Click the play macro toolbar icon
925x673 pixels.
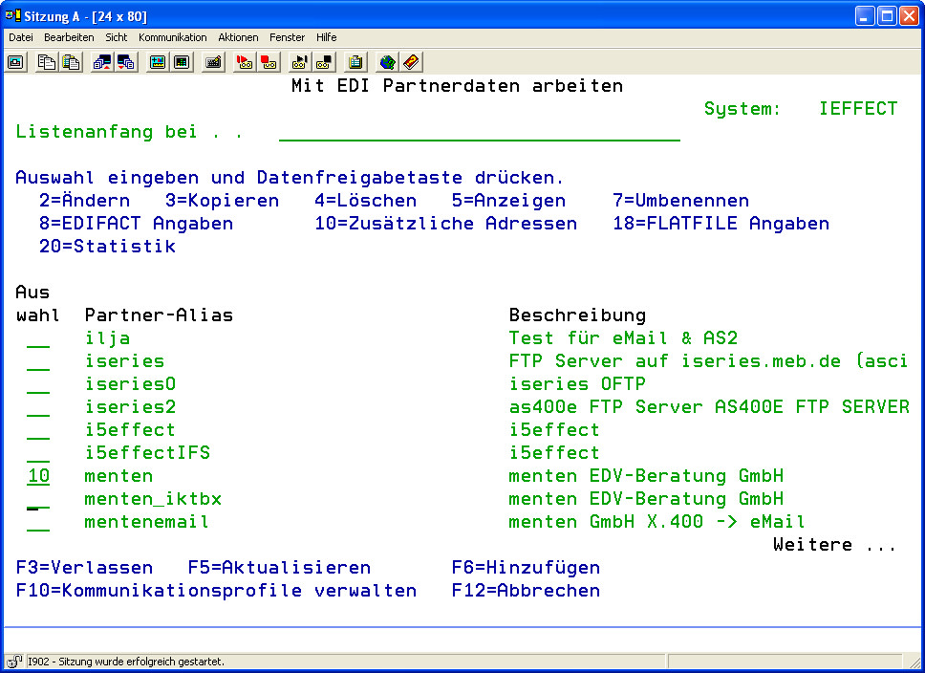[x=300, y=62]
